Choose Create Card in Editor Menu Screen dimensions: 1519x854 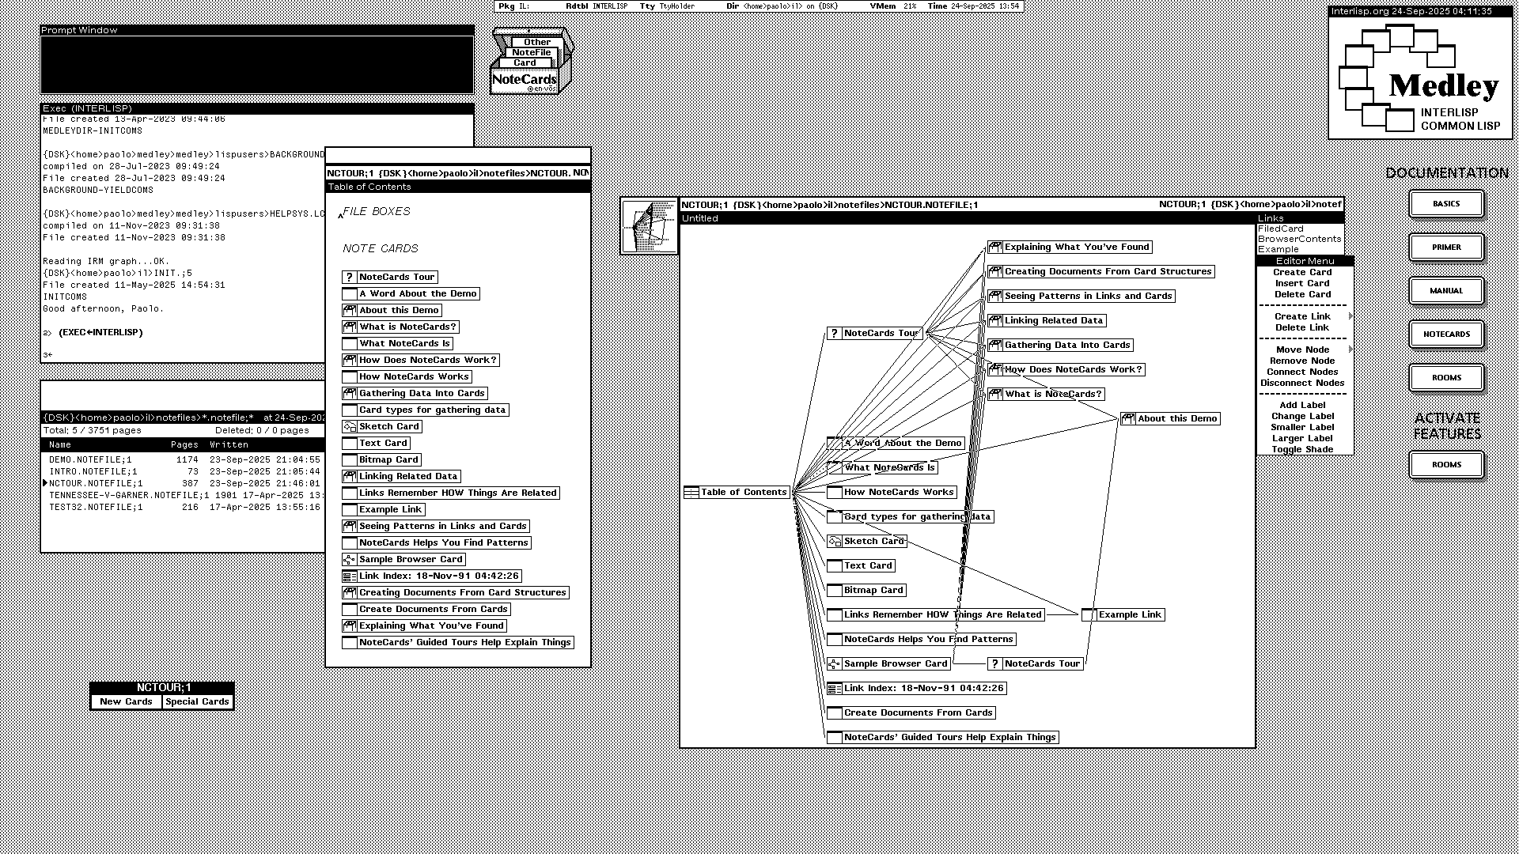point(1302,272)
